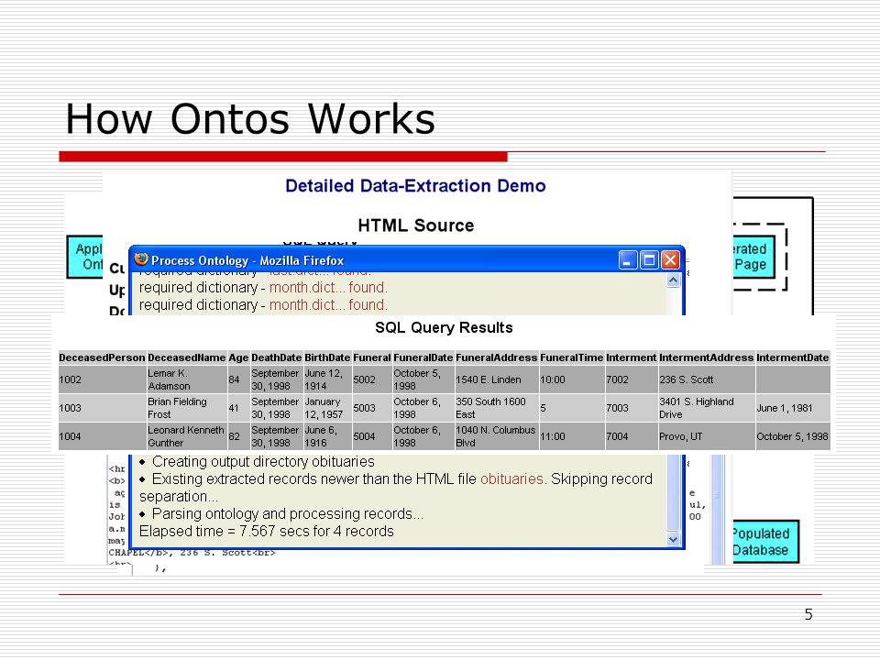Select the Interment column header
The width and height of the screenshot is (880, 660).
(632, 357)
